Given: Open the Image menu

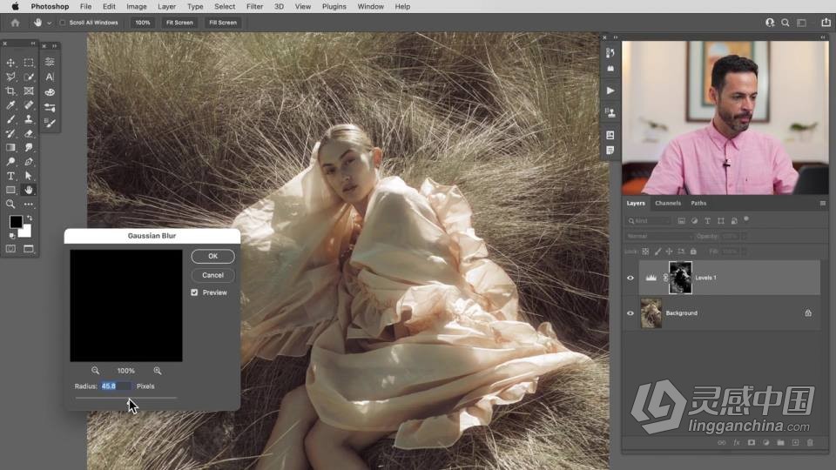Looking at the screenshot, I should 137,6.
